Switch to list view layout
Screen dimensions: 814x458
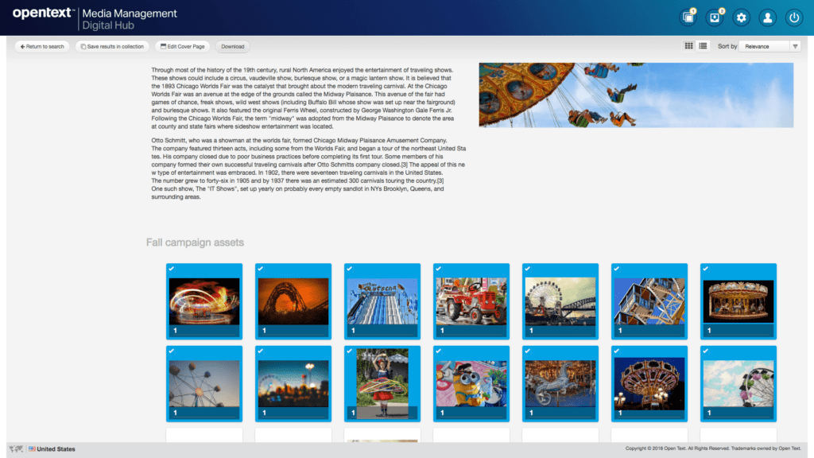(x=704, y=46)
